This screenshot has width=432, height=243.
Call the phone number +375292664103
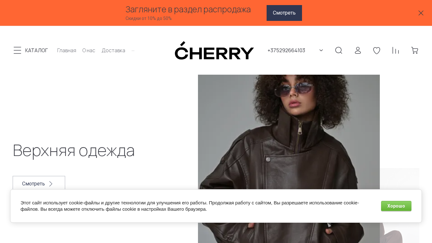[286, 50]
